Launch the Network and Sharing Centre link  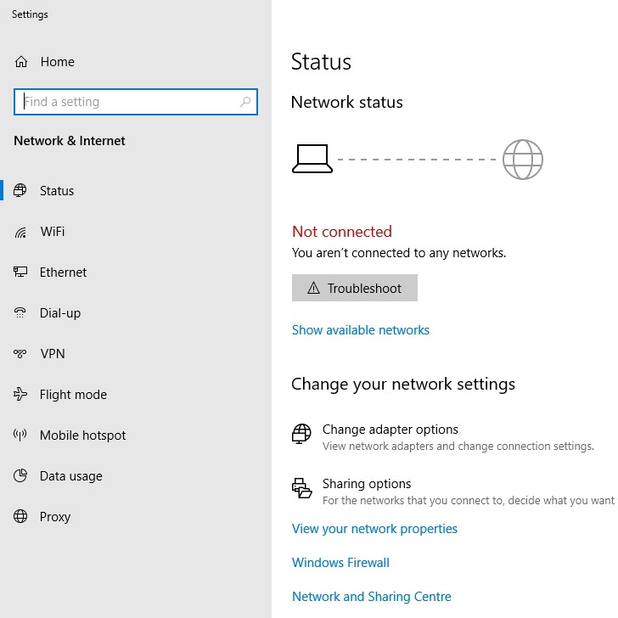click(x=372, y=597)
